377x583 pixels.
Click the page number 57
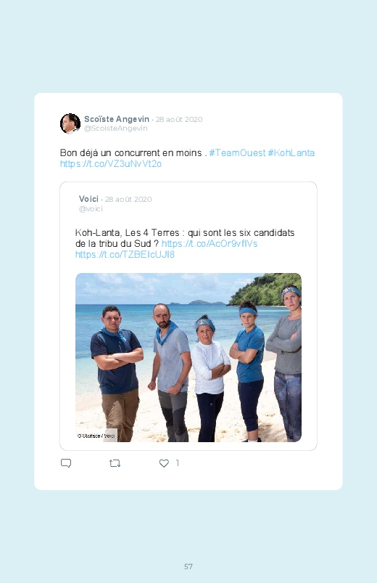point(188,566)
